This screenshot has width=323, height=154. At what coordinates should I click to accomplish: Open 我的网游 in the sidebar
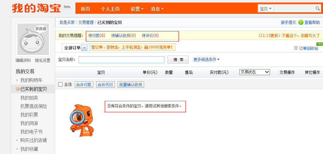pos(29,124)
